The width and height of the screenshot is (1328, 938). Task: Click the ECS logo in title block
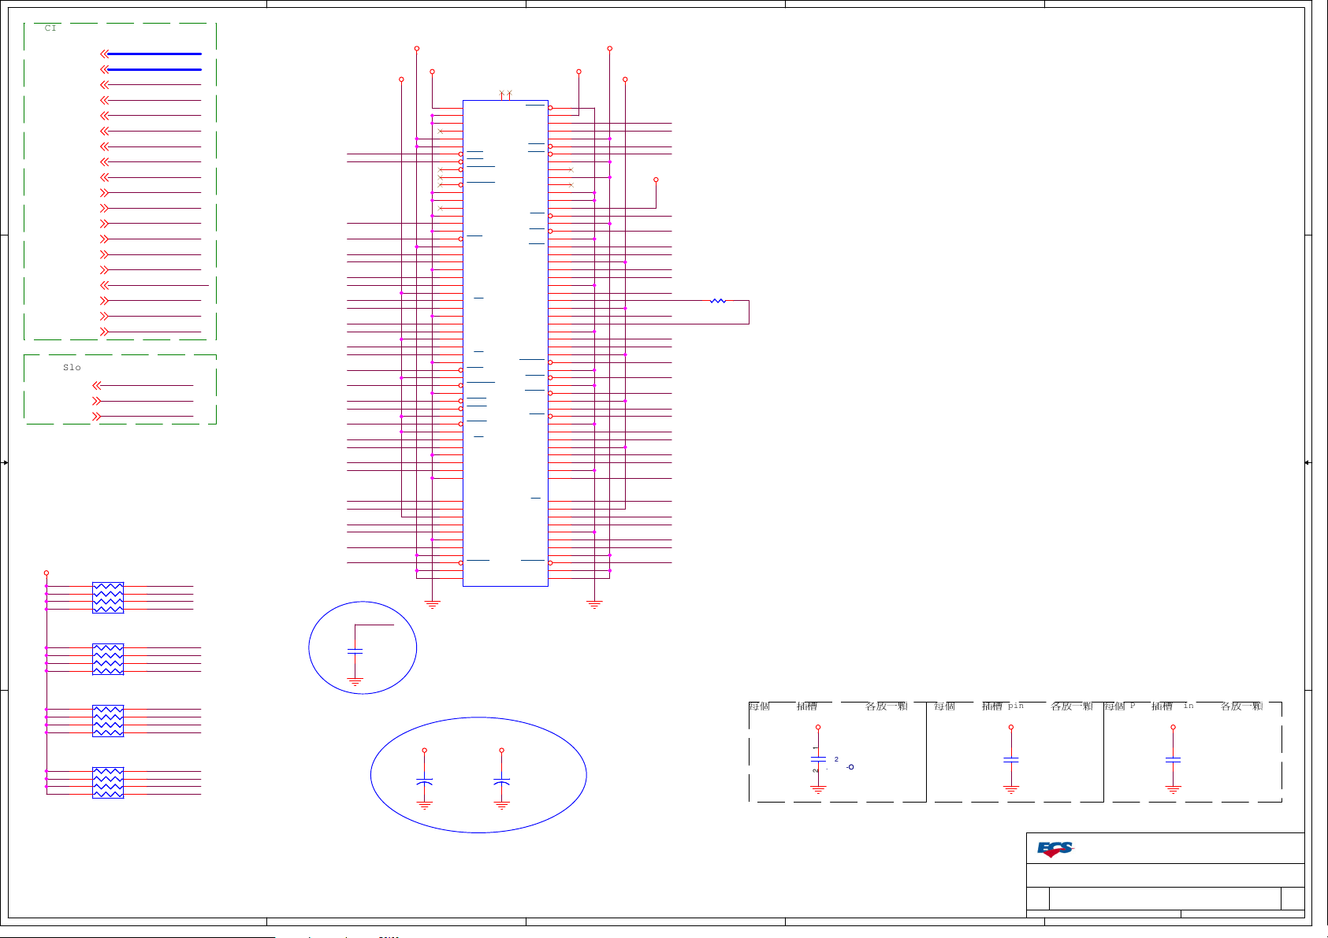(x=1055, y=849)
